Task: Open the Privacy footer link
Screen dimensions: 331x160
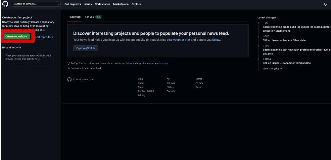Action: pyautogui.click(x=199, y=83)
